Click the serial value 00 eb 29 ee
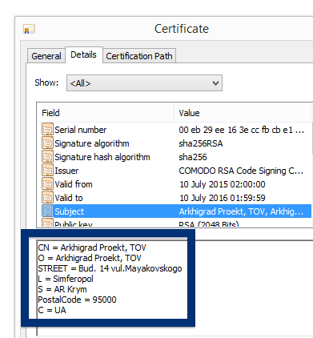 (241, 130)
